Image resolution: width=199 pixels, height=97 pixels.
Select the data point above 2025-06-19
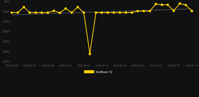click(x=120, y=13)
